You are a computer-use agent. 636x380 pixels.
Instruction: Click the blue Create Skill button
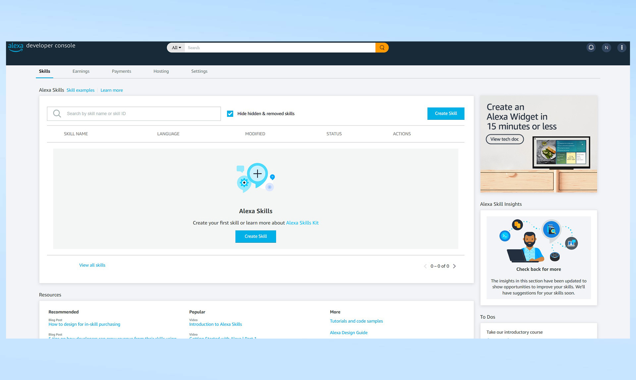[446, 114]
